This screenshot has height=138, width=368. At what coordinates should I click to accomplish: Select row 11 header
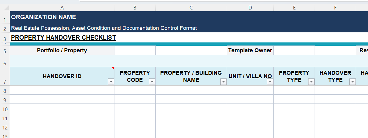(x=5, y=118)
